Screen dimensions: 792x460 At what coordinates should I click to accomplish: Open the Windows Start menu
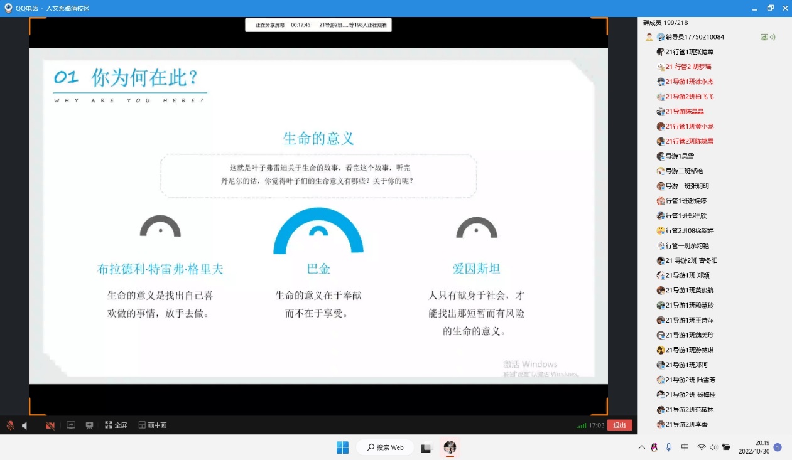(342, 447)
